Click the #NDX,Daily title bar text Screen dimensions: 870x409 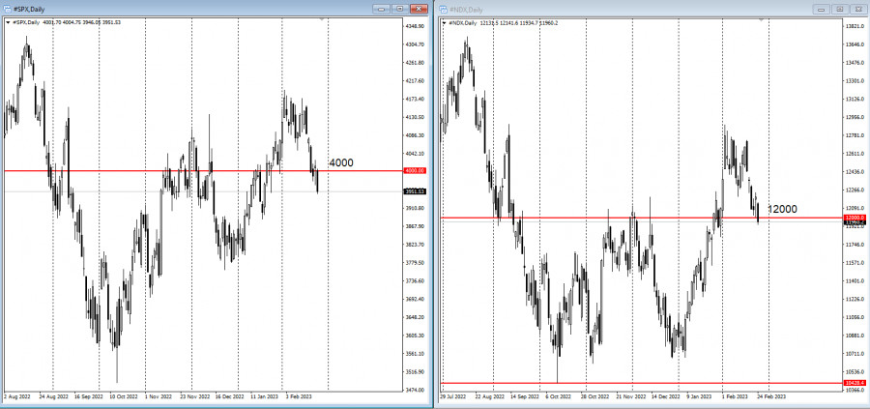tap(466, 10)
